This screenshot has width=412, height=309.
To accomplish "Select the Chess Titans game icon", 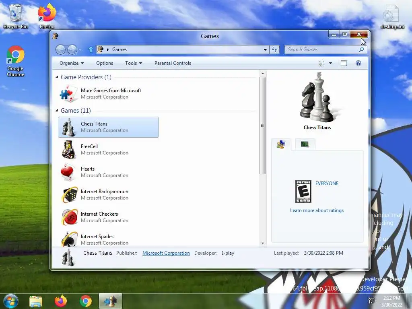I will [x=68, y=127].
